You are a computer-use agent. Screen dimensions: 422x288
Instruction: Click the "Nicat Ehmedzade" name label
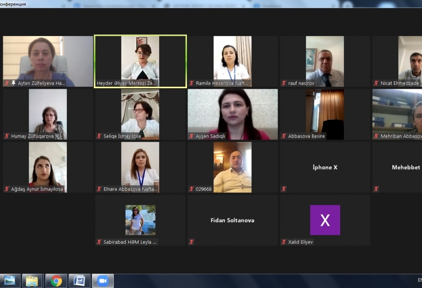(x=400, y=83)
